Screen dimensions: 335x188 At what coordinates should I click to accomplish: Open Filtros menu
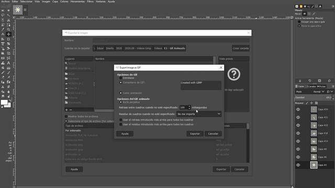90,2
